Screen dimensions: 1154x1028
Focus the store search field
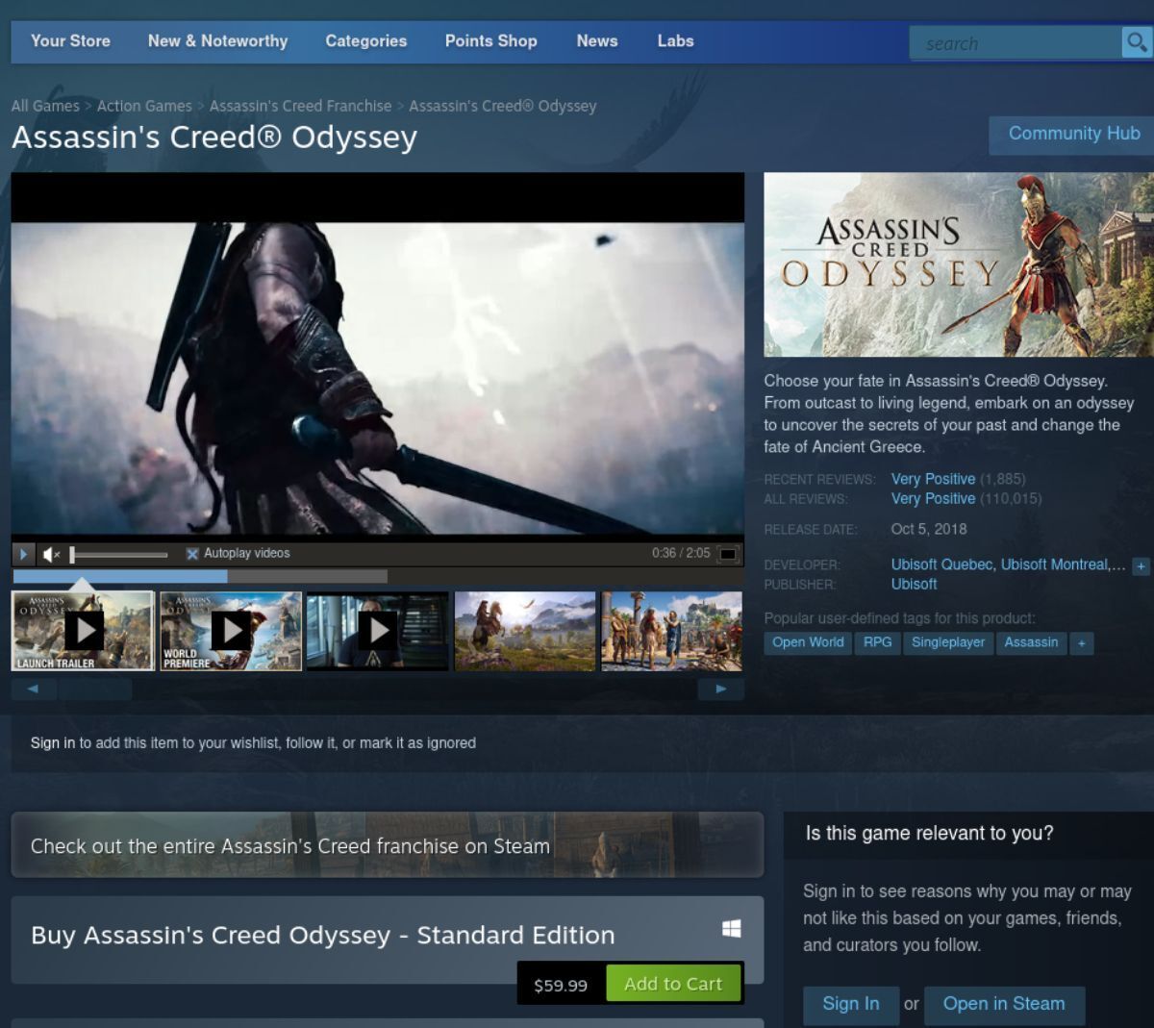point(1016,43)
